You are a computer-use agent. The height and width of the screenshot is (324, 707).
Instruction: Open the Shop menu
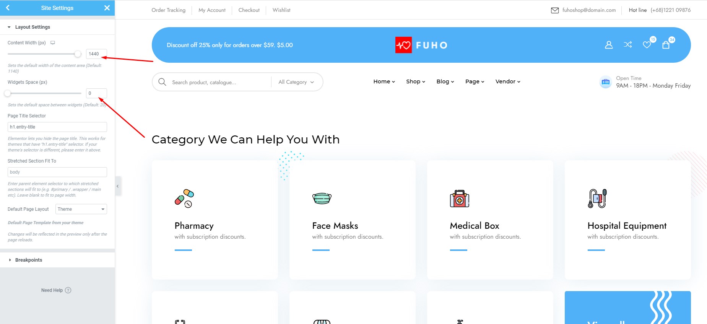coord(416,81)
